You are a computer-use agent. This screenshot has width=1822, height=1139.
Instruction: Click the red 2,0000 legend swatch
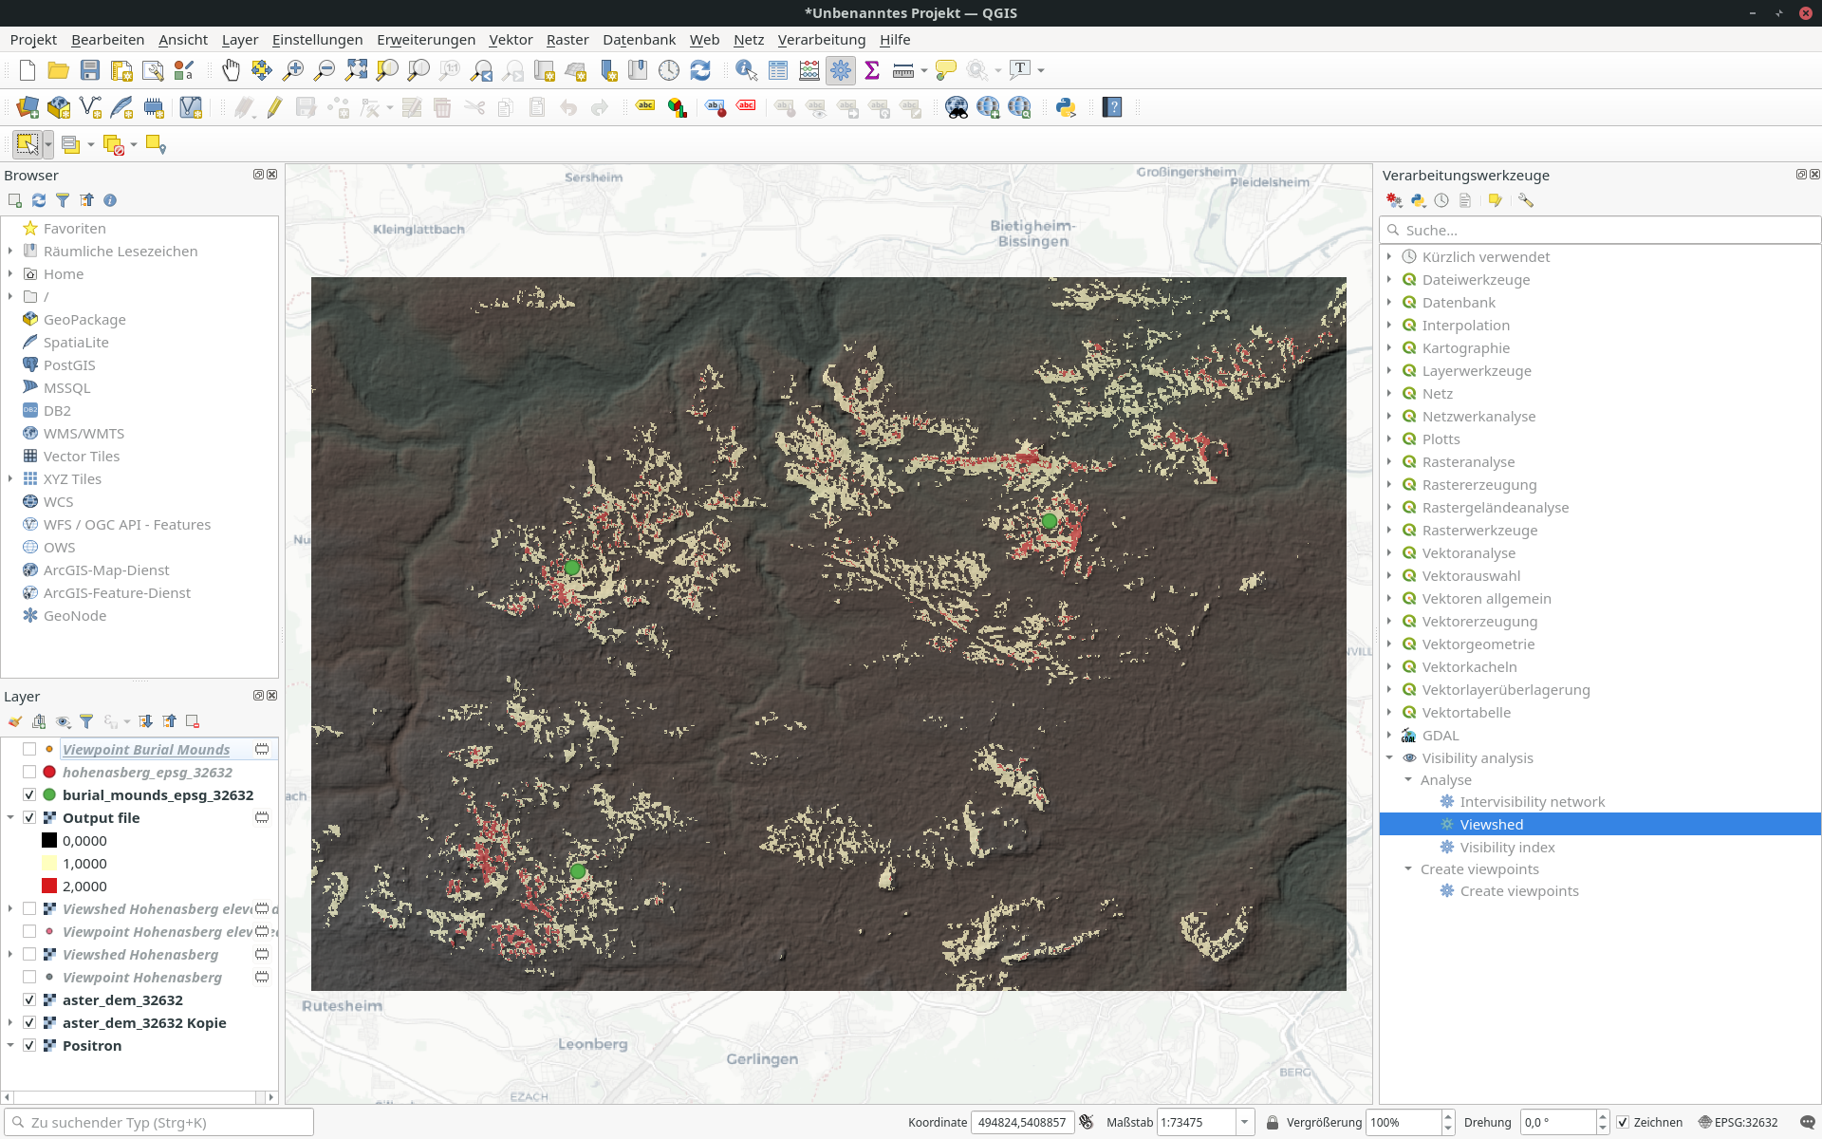tap(49, 886)
